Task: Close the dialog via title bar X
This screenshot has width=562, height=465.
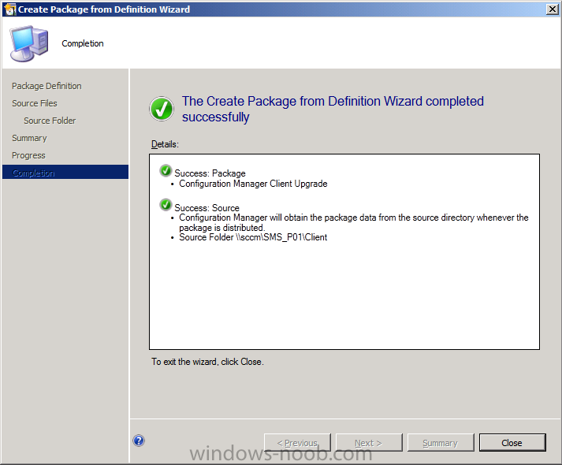Action: point(553,9)
